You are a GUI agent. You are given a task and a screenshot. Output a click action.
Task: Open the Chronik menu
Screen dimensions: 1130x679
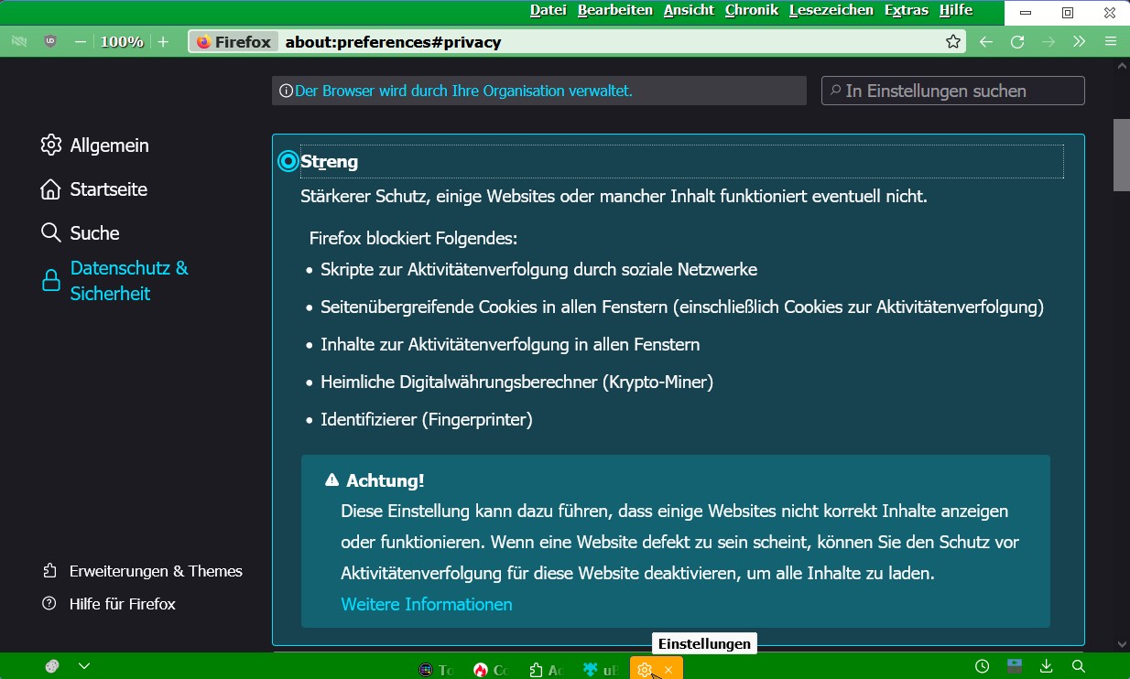pyautogui.click(x=752, y=10)
